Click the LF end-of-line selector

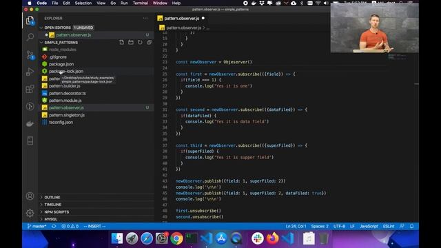click(x=352, y=226)
